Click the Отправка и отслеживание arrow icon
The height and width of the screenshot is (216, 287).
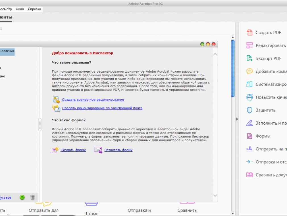click(249, 162)
